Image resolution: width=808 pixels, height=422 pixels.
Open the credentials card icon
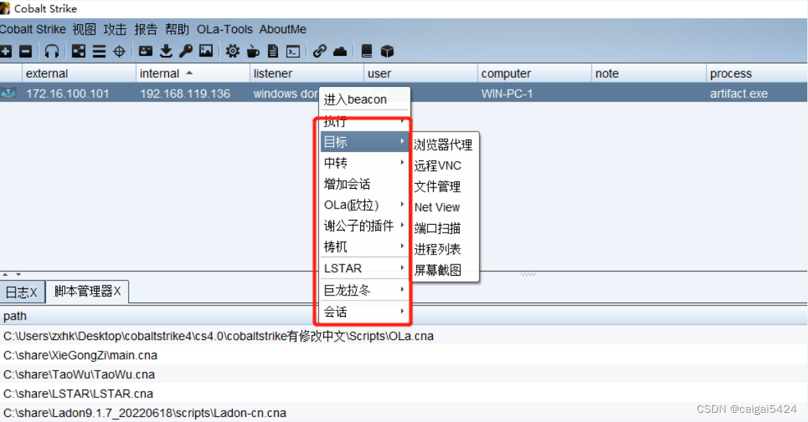click(146, 51)
